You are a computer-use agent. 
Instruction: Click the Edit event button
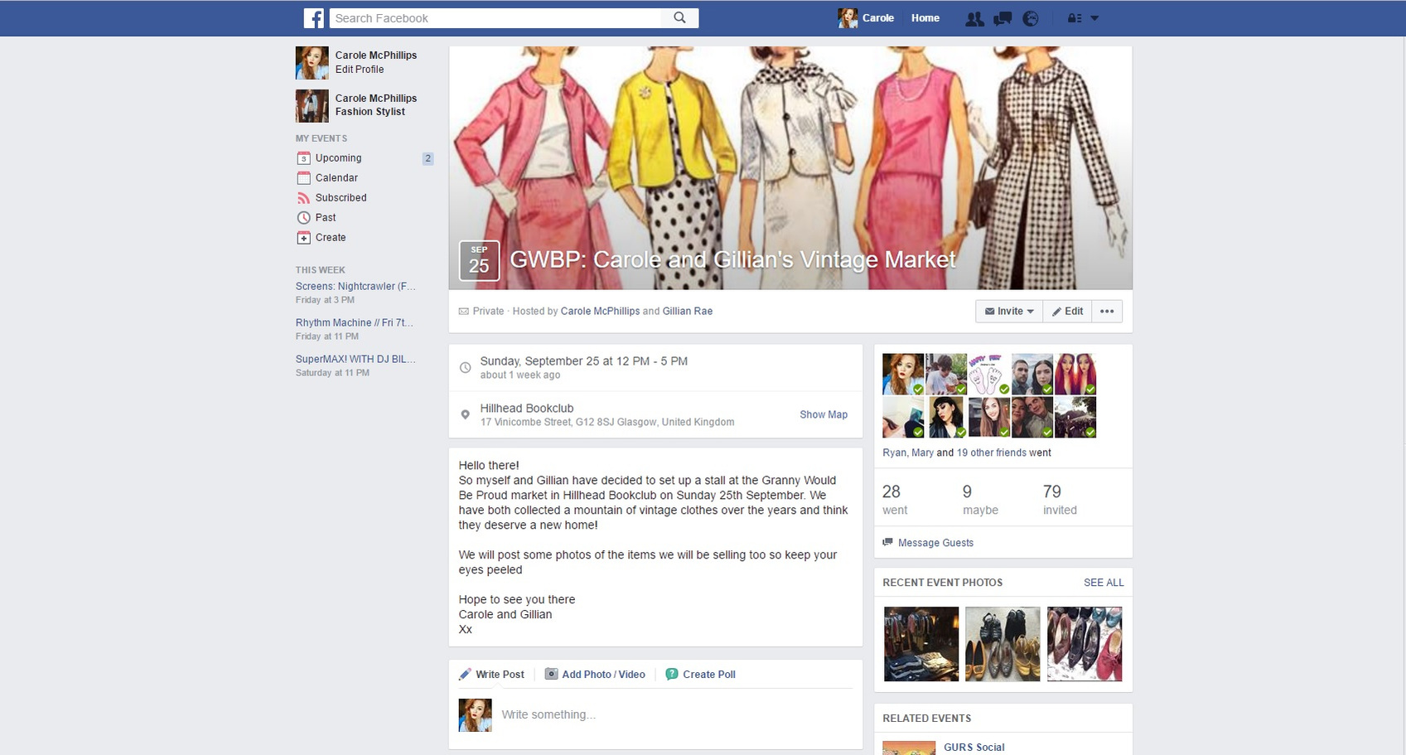pyautogui.click(x=1067, y=312)
